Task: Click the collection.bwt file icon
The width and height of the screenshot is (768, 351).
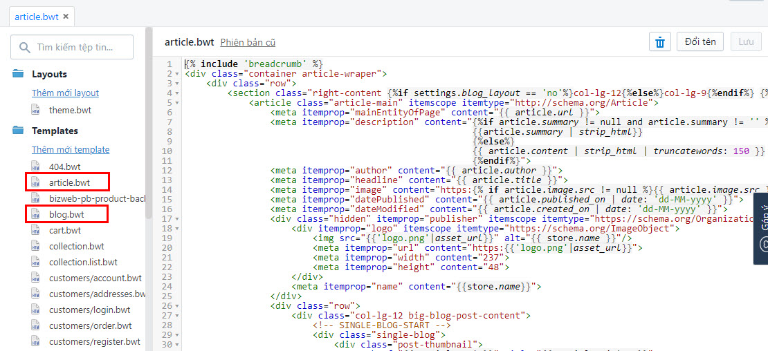Action: pyautogui.click(x=36, y=246)
